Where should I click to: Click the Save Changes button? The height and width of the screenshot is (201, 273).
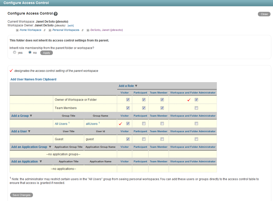[x=21, y=195]
